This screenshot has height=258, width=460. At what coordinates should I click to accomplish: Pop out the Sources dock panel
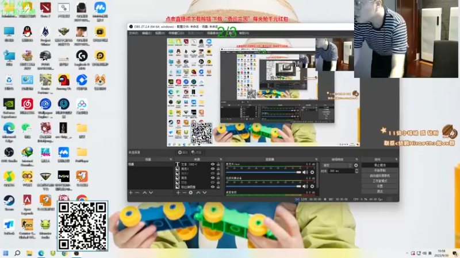[221, 159]
